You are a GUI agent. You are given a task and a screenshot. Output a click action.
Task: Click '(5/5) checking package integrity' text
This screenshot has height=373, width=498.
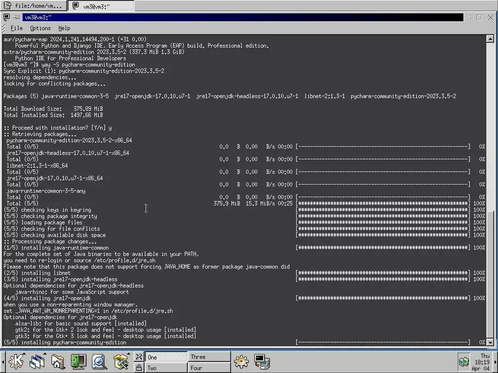(x=50, y=216)
